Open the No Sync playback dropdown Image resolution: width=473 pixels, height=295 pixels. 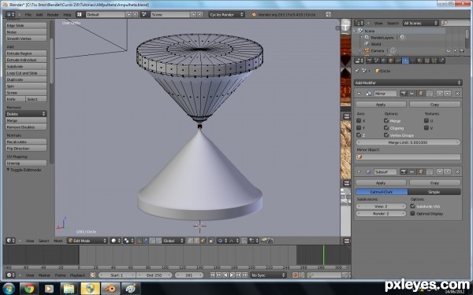click(268, 275)
